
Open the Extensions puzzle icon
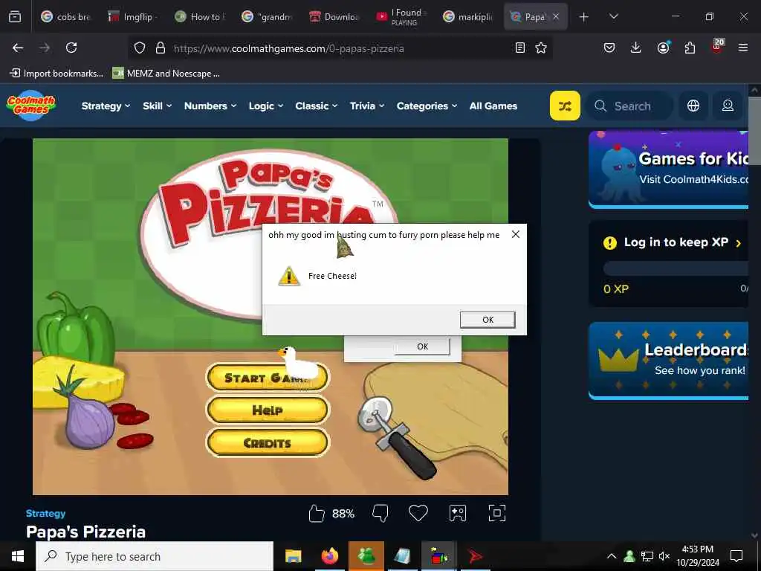[690, 48]
